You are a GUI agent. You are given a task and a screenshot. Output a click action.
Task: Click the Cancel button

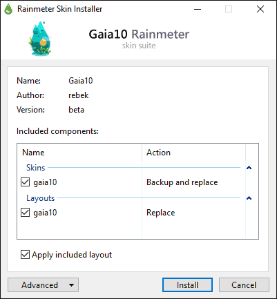coord(244,285)
